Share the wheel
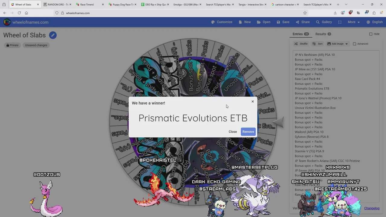 [x=303, y=22]
